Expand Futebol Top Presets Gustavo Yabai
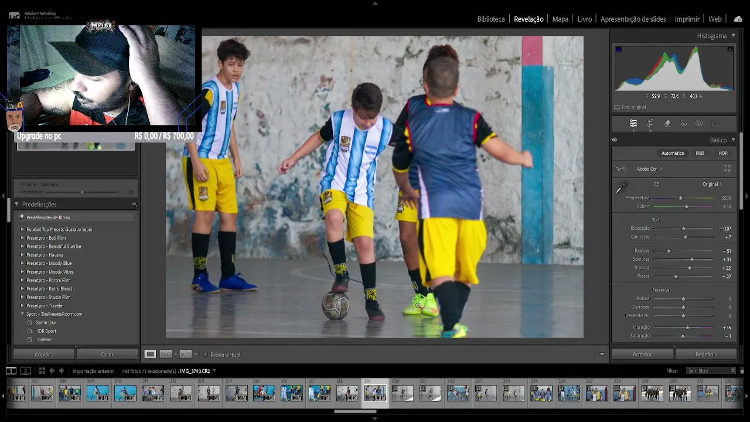Image resolution: width=750 pixels, height=422 pixels. 22,229
